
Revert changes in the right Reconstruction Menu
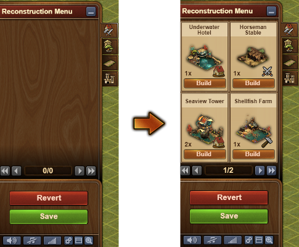click(x=229, y=198)
